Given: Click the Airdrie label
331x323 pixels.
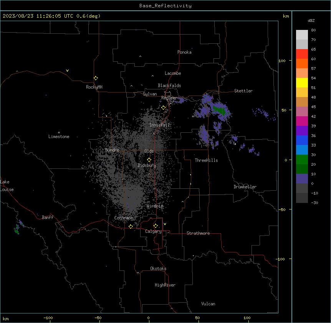Looking at the screenshot, I should [x=155, y=206].
